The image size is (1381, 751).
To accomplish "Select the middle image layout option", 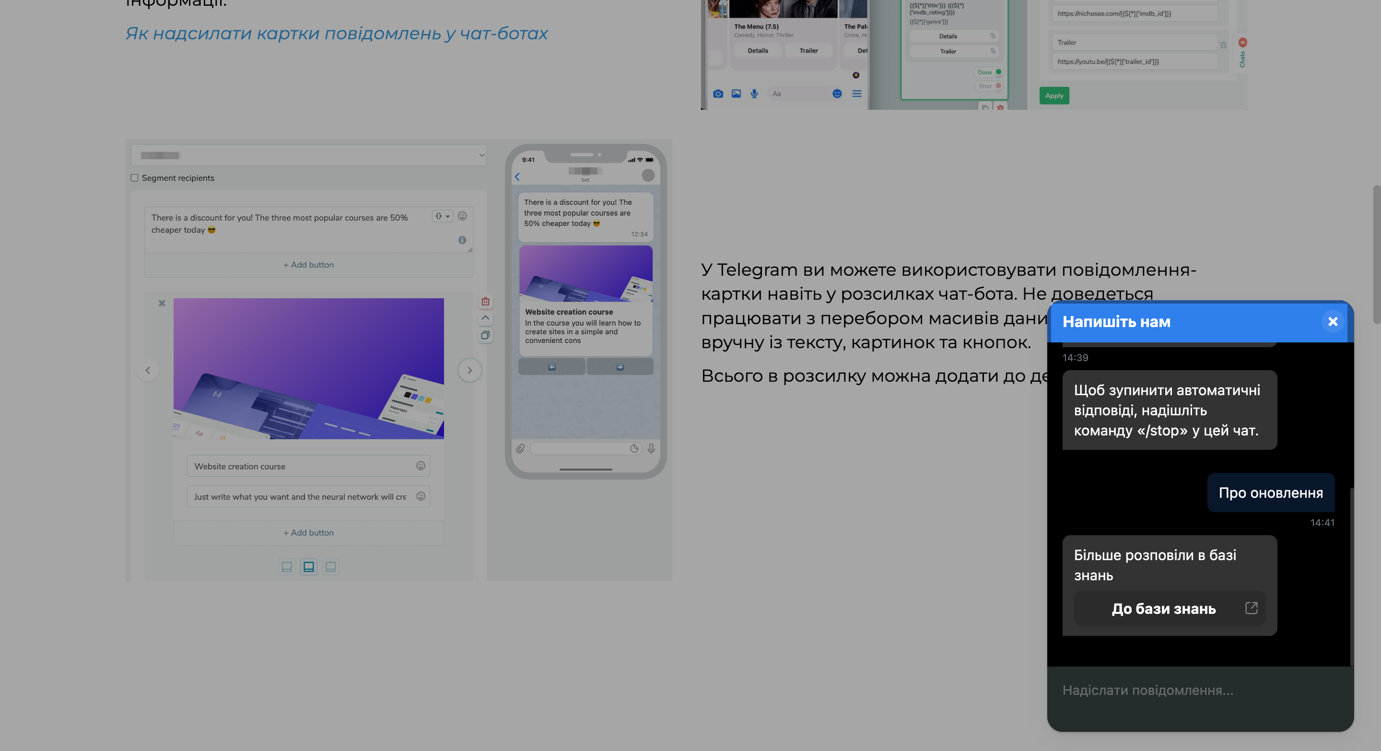I will pos(309,566).
